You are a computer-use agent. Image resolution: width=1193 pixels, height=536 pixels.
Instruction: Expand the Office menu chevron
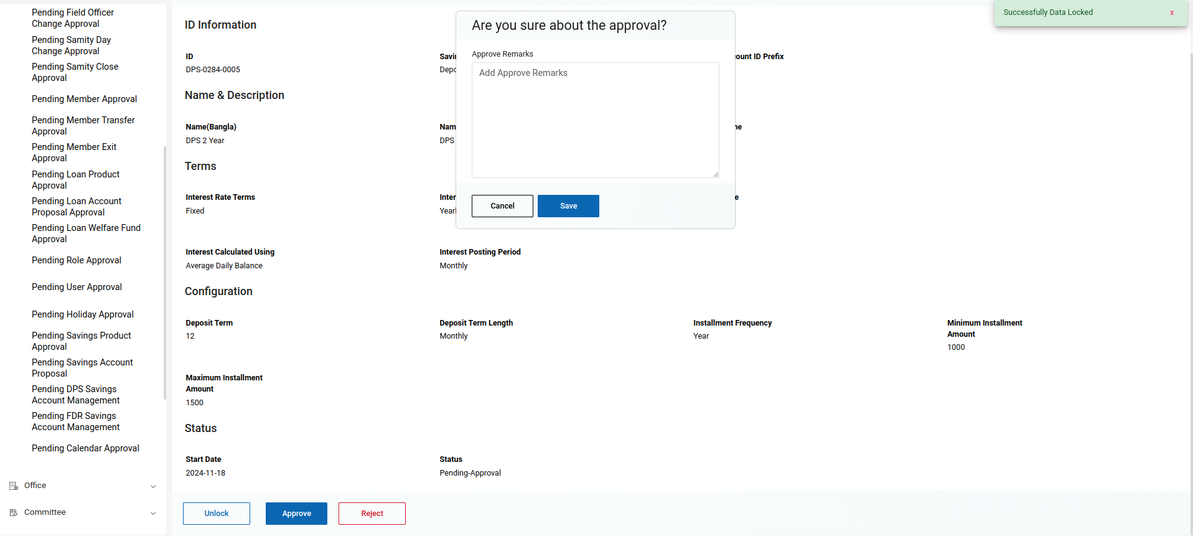(153, 486)
